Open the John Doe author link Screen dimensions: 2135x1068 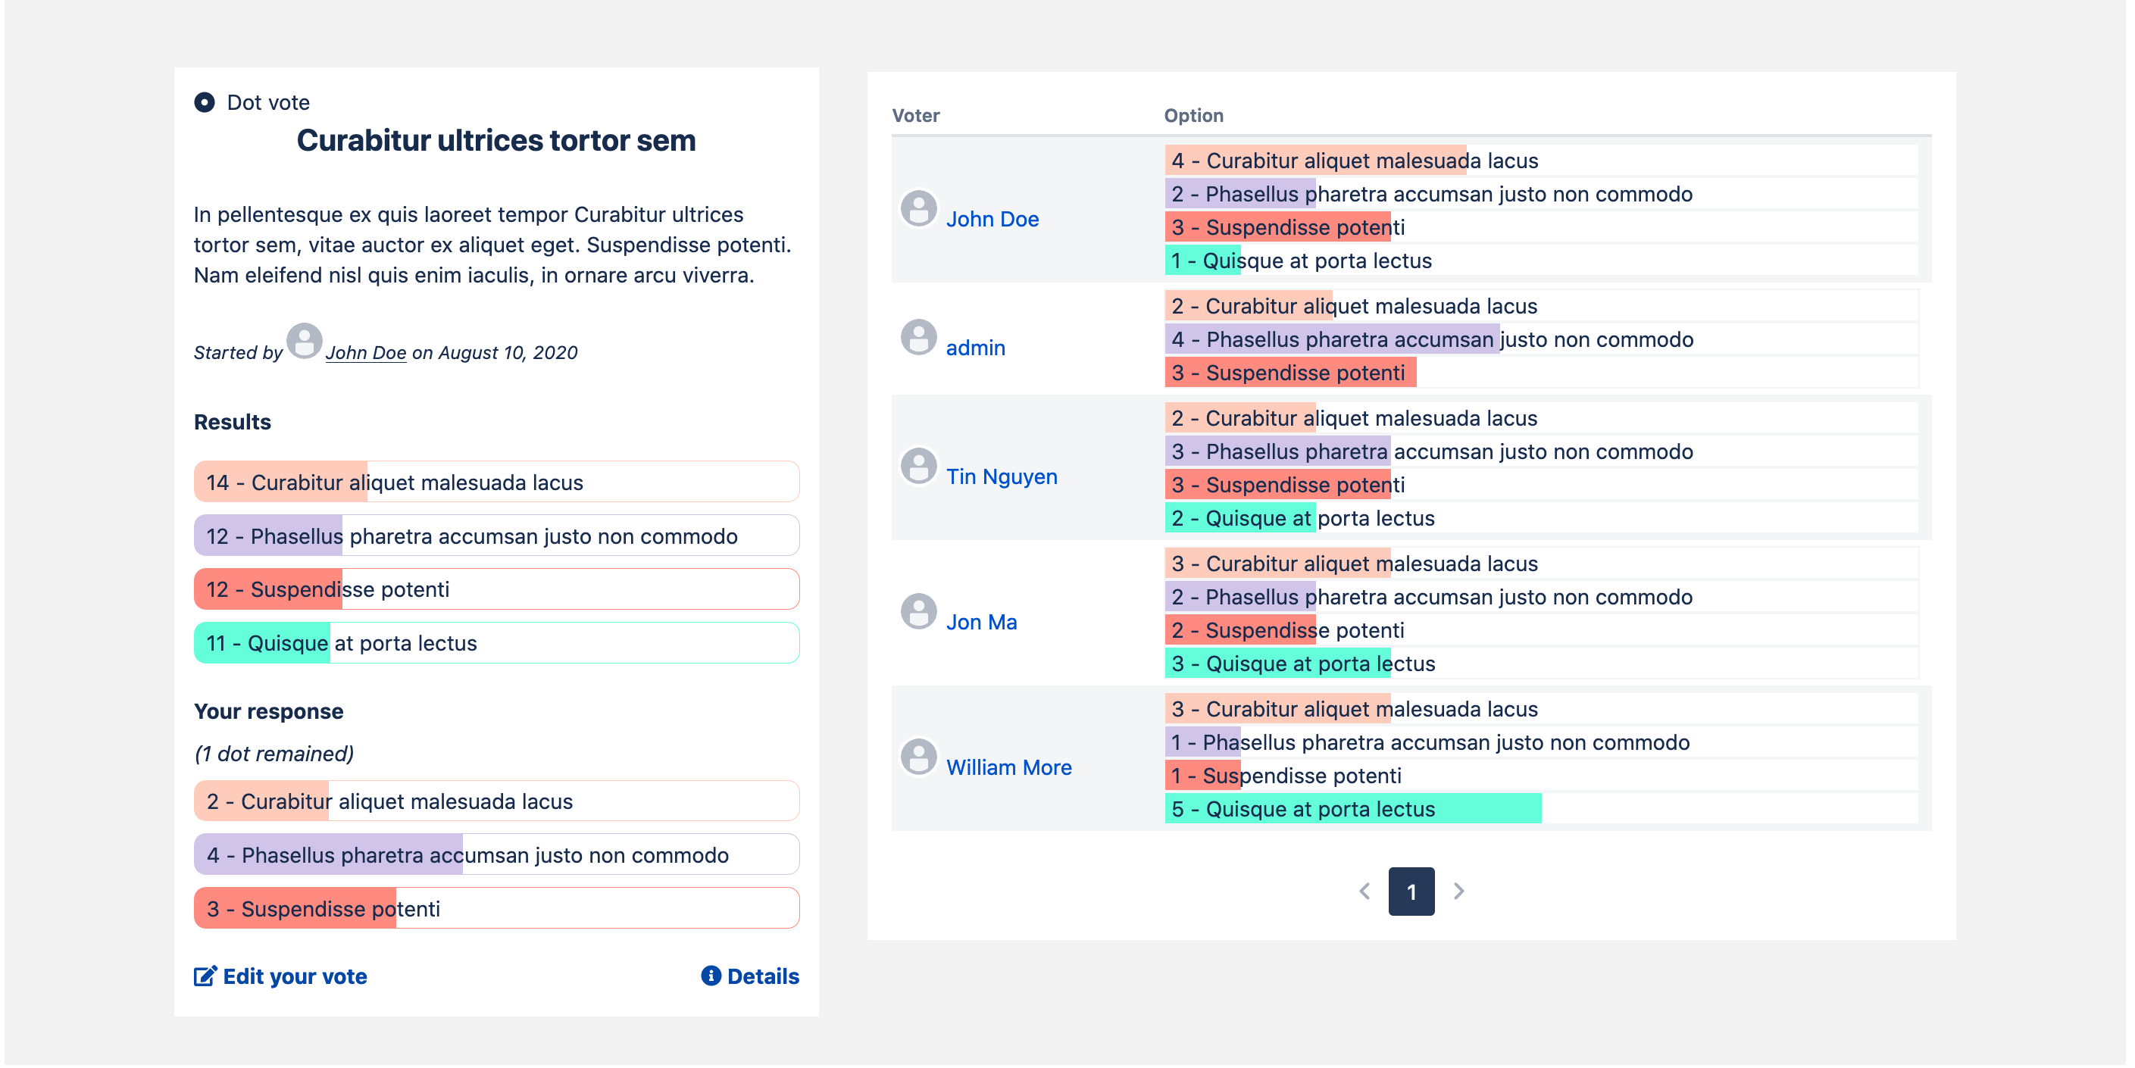click(365, 352)
